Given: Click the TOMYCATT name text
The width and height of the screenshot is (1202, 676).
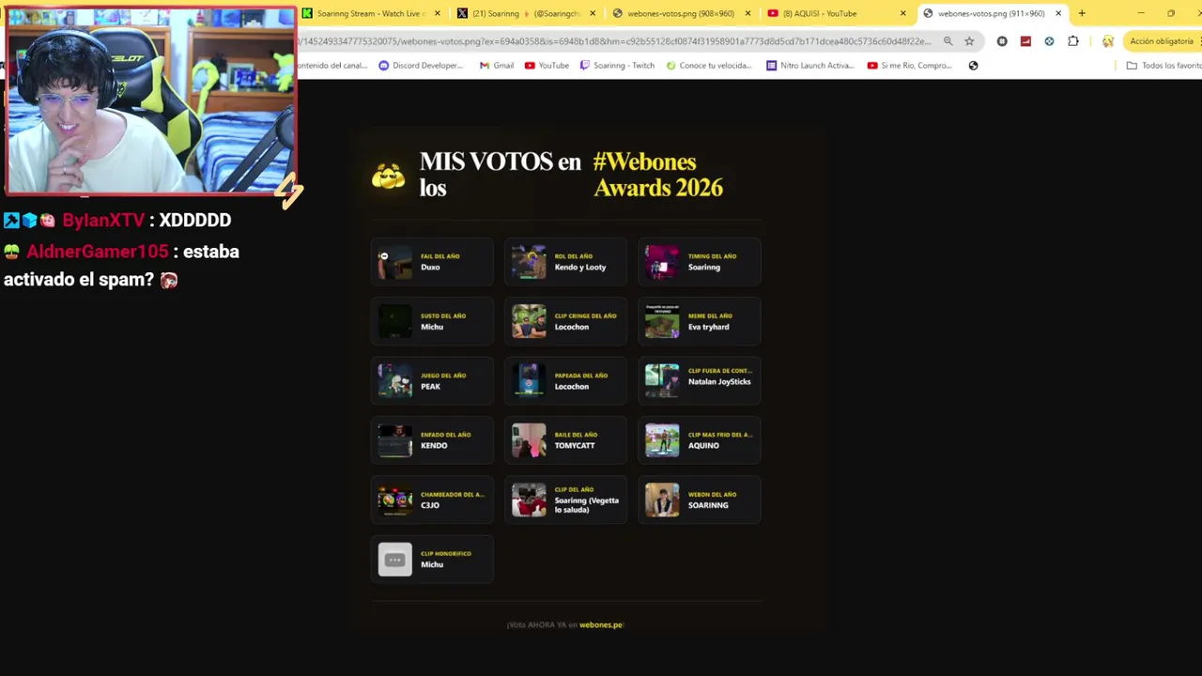Looking at the screenshot, I should 575,446.
